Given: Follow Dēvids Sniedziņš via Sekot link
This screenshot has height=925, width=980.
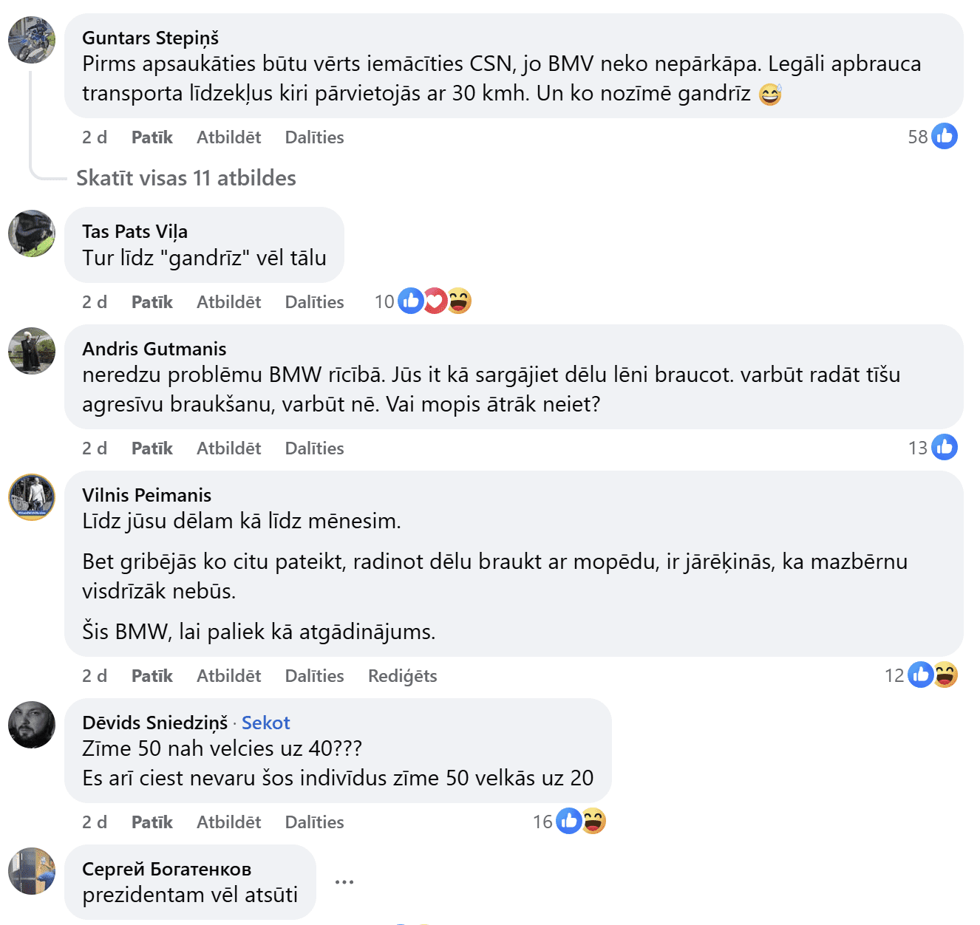Looking at the screenshot, I should tap(266, 723).
